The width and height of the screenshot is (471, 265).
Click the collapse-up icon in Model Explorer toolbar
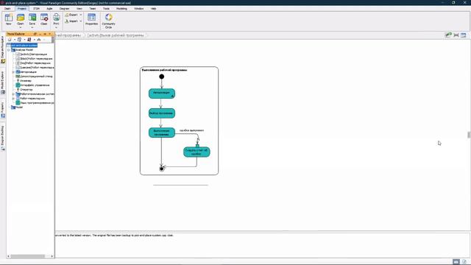pyautogui.click(x=39, y=40)
